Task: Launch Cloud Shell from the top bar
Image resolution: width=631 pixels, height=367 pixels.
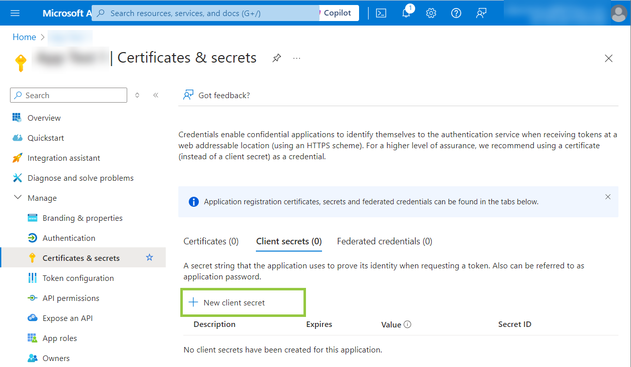Action: (x=381, y=13)
